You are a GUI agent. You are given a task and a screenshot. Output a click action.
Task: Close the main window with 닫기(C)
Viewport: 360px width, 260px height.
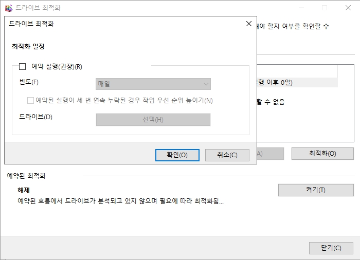tap(331, 248)
